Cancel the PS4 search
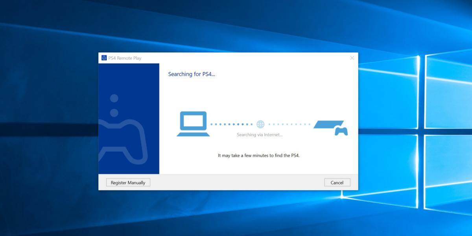The image size is (472, 236). pyautogui.click(x=337, y=182)
